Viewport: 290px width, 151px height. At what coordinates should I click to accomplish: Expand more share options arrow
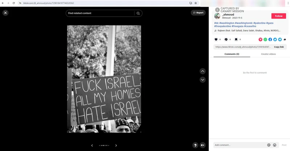[x=285, y=39]
